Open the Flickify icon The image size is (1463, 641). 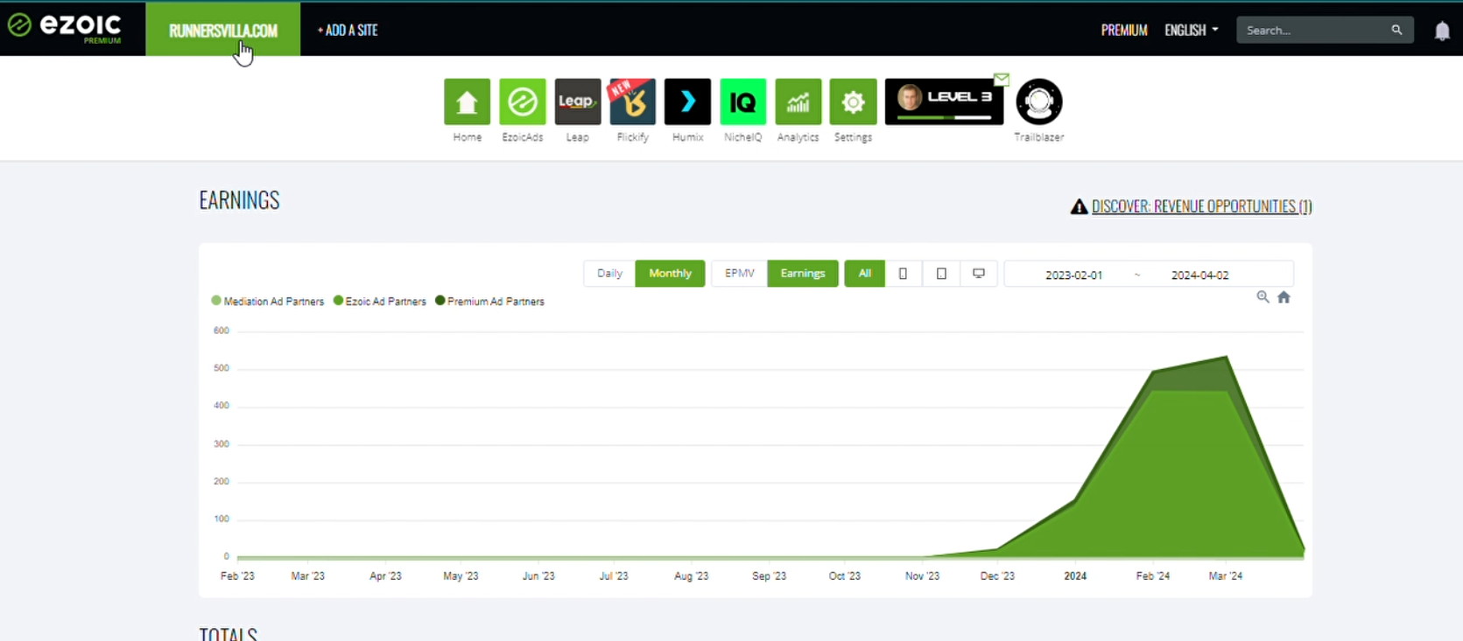point(633,101)
